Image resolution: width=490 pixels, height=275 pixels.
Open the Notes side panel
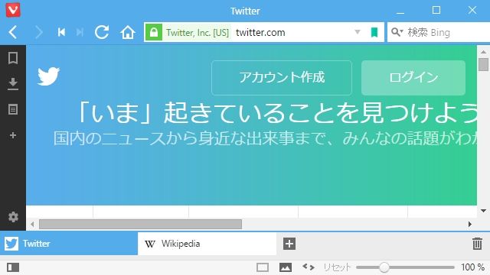pos(13,109)
